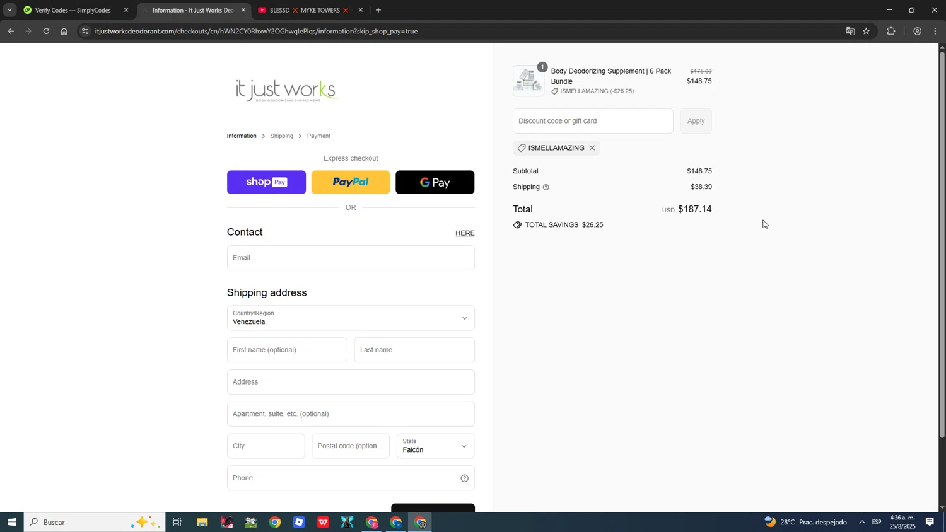Show hidden system tray icons
The width and height of the screenshot is (946, 532).
point(861,523)
